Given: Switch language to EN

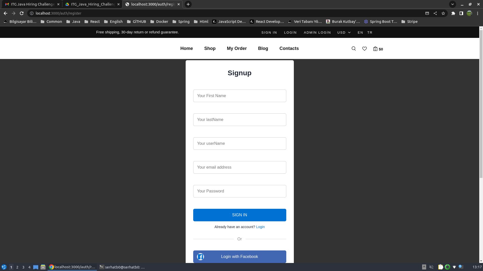Looking at the screenshot, I should tap(360, 33).
